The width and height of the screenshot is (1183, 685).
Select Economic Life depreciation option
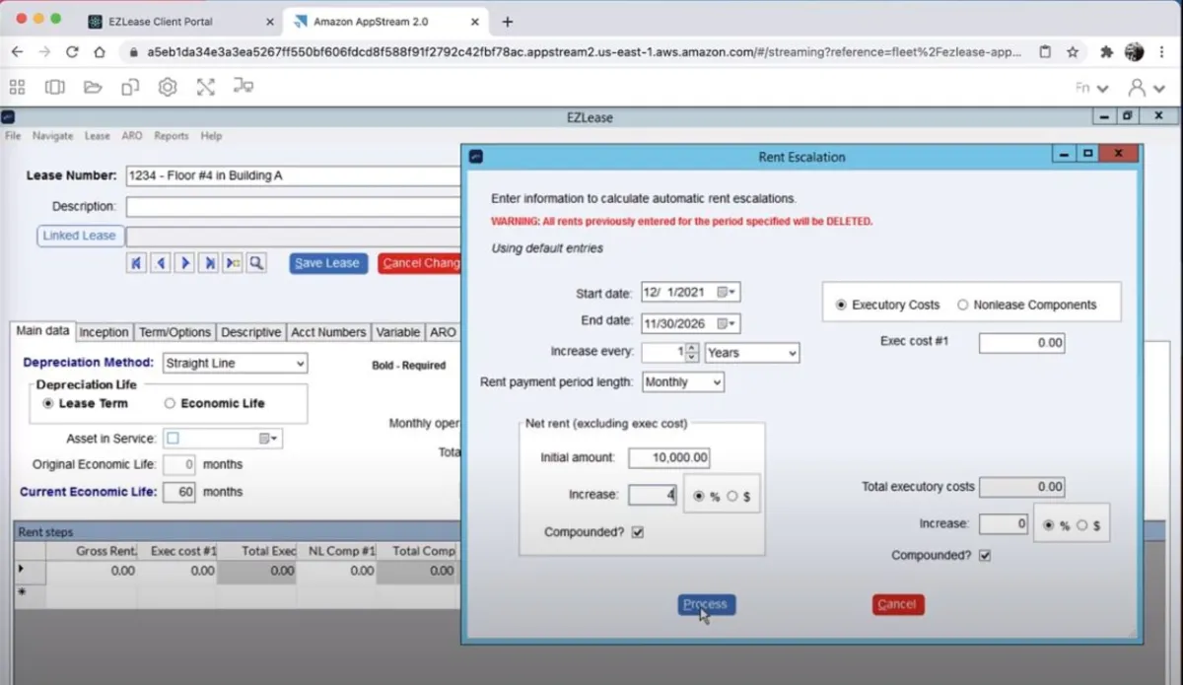(170, 403)
